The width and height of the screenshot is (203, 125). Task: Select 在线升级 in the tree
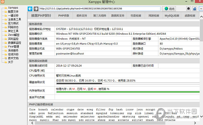[x=13, y=54]
